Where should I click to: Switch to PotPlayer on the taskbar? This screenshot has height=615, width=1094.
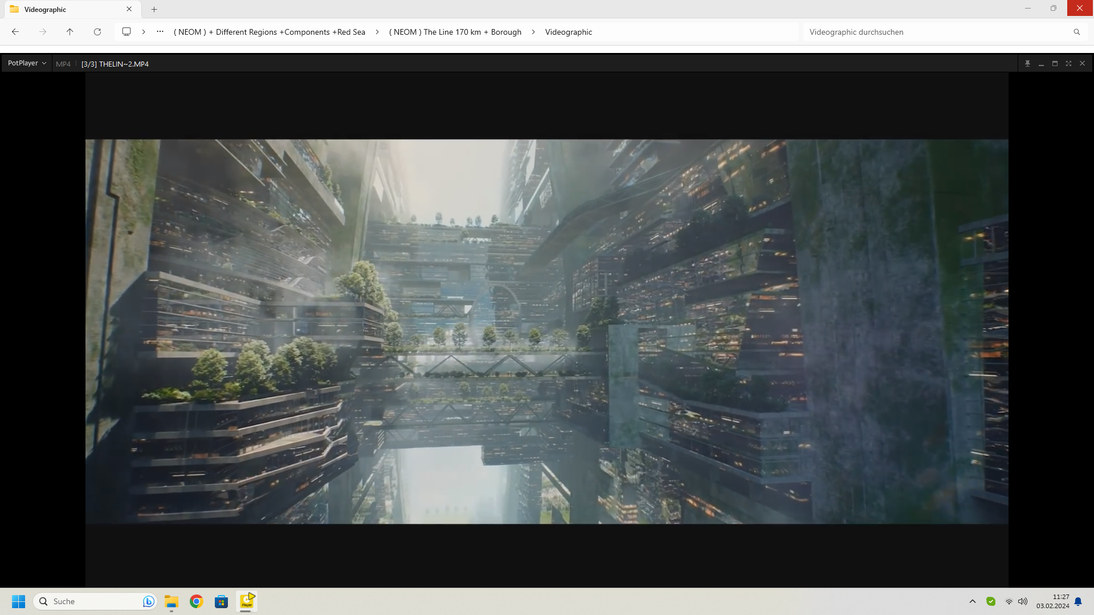click(x=247, y=601)
